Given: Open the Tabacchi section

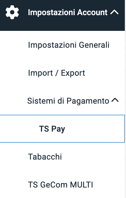Looking at the screenshot, I should (45, 157).
